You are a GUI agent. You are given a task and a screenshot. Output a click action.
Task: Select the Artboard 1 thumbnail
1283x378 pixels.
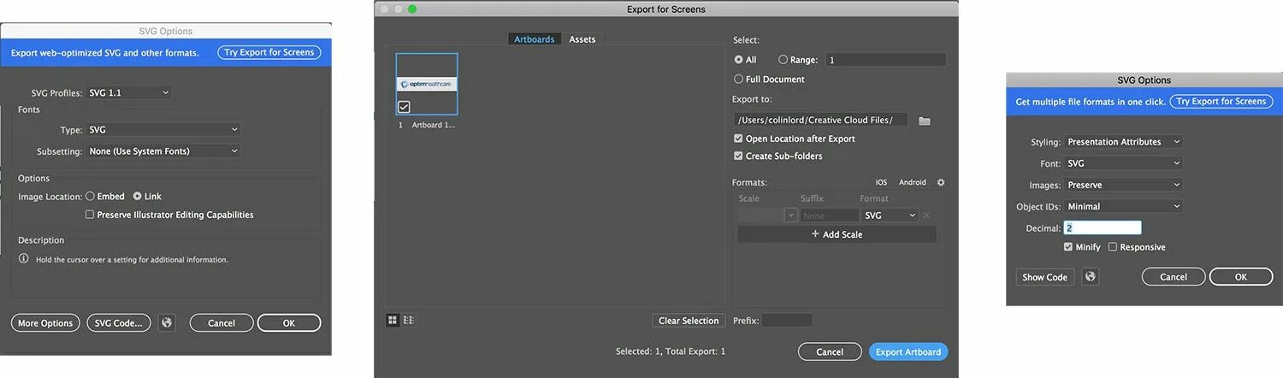[x=427, y=84]
